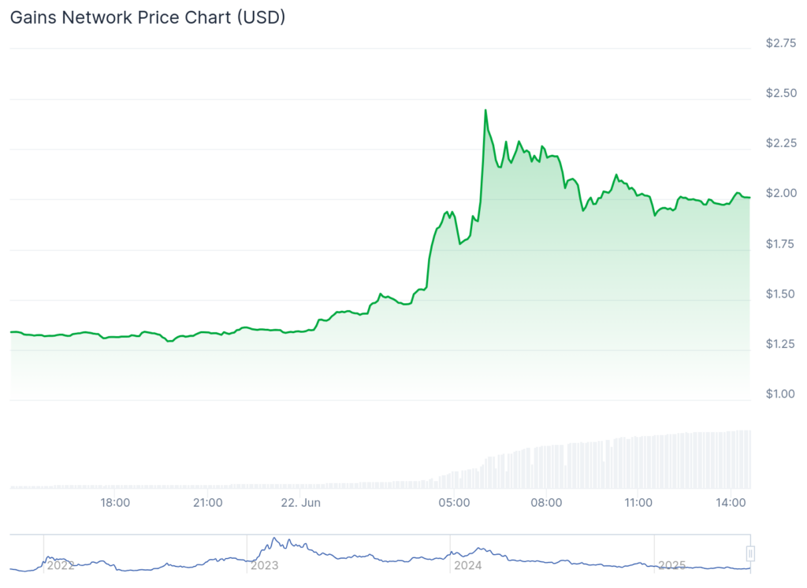Click the $2.50 price axis label
This screenshot has width=807, height=588.
pyautogui.click(x=782, y=93)
